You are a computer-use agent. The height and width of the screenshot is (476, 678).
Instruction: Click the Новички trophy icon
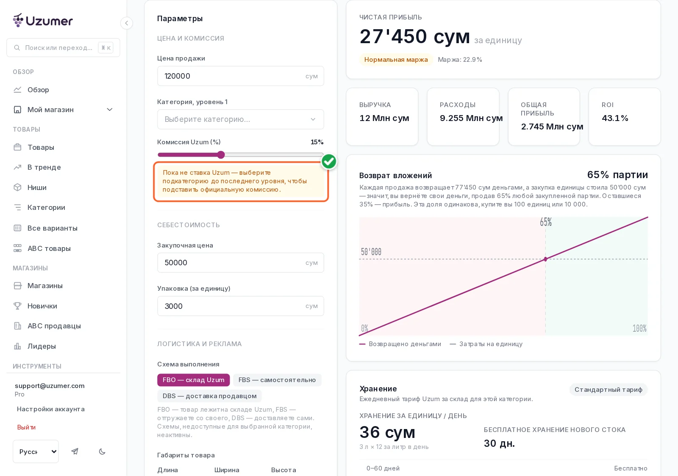click(17, 306)
